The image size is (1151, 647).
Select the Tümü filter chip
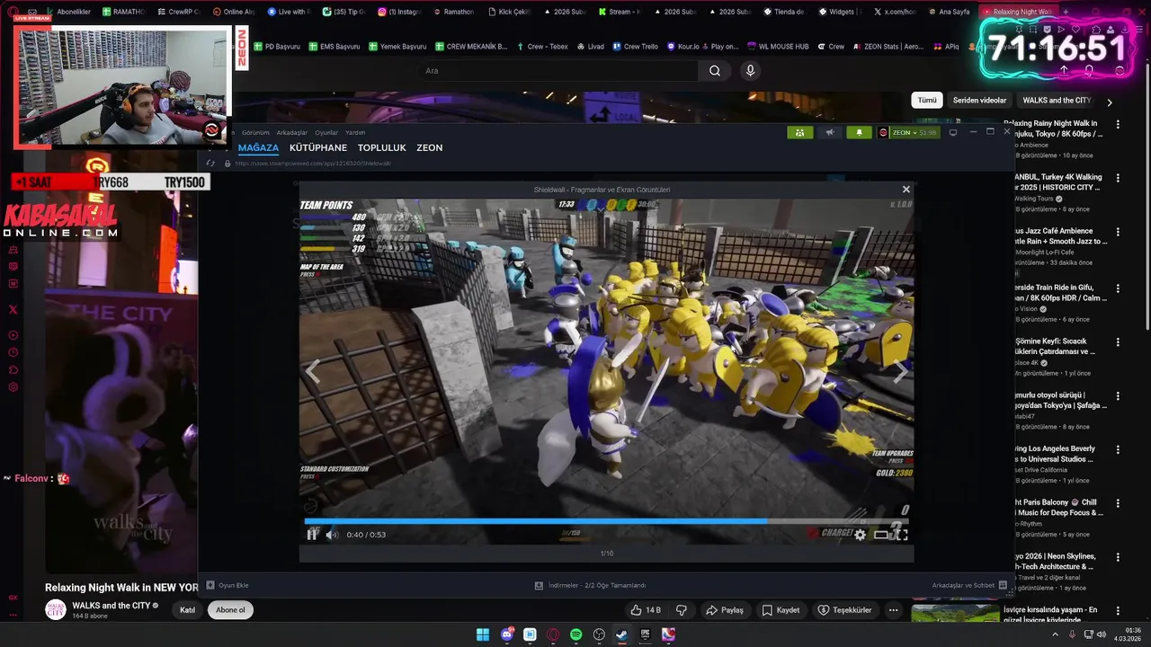(x=927, y=101)
